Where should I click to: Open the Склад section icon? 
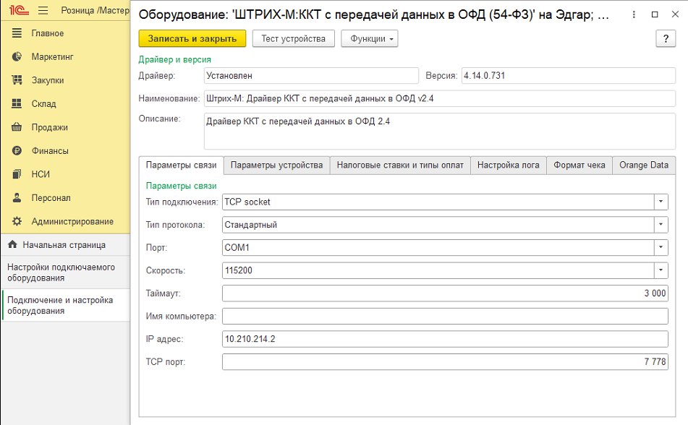coord(17,104)
